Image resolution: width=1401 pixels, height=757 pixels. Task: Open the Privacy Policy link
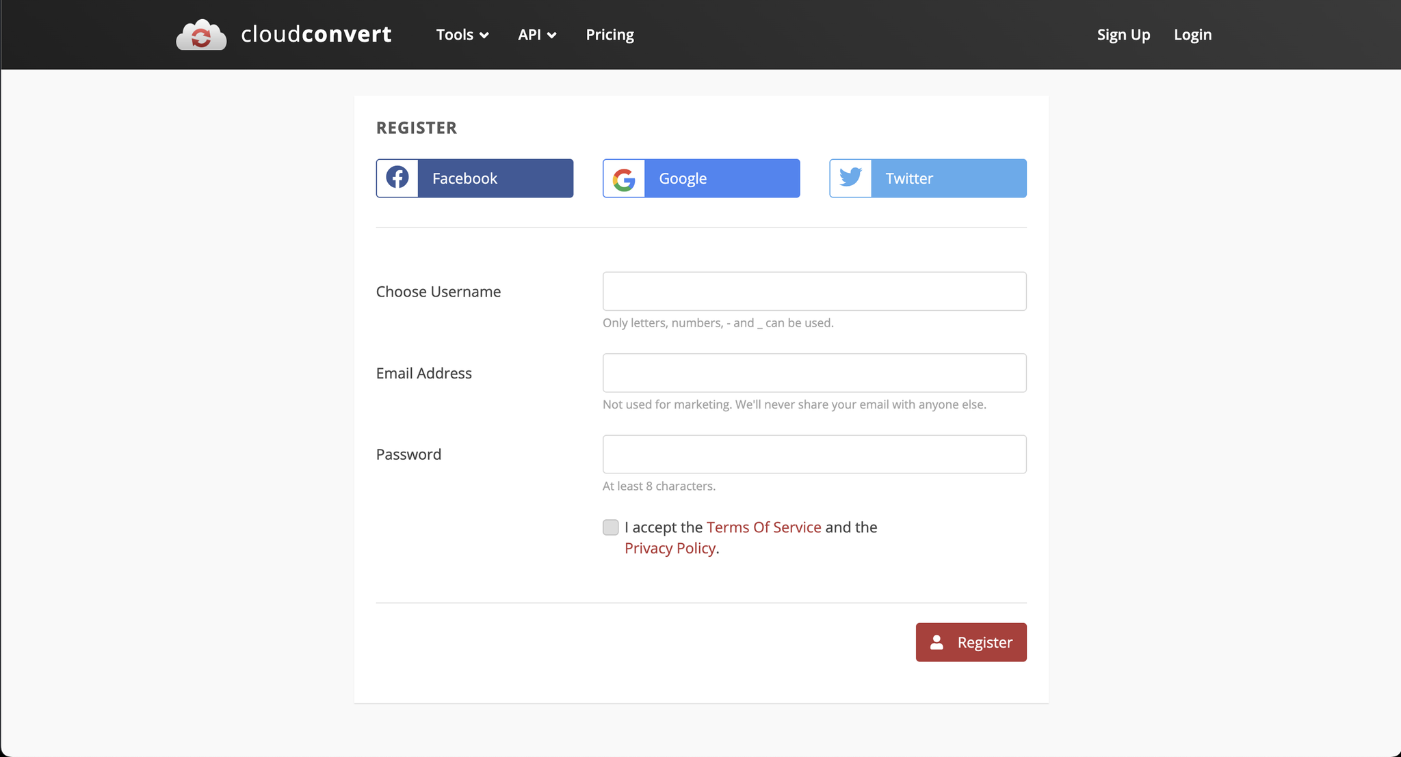(x=670, y=549)
